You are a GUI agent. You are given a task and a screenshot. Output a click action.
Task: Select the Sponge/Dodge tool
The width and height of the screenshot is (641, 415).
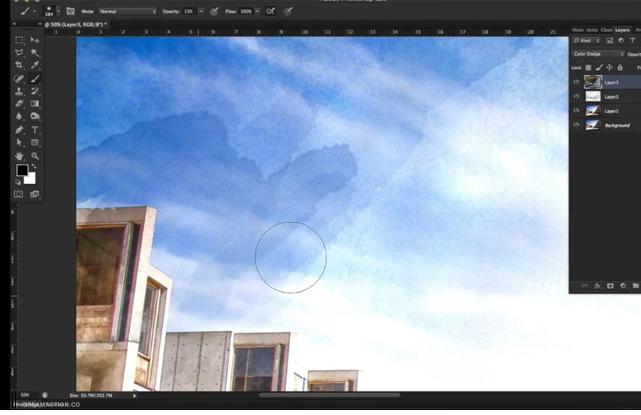coord(35,116)
